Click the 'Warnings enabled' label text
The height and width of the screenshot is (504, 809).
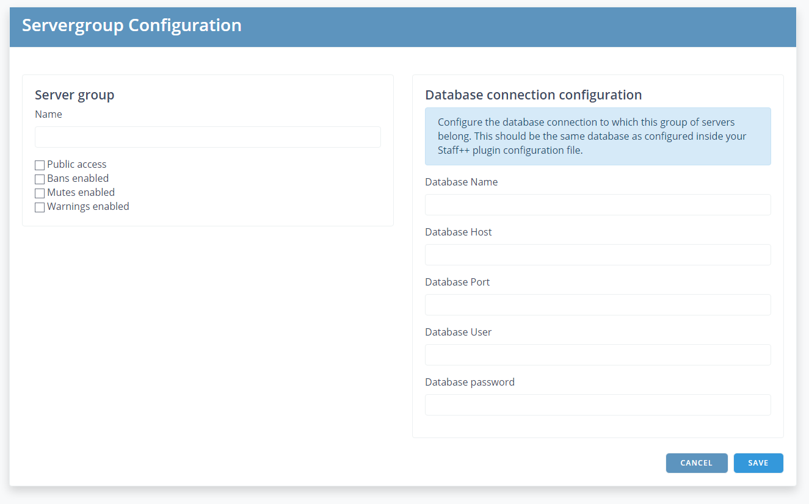[x=89, y=207]
